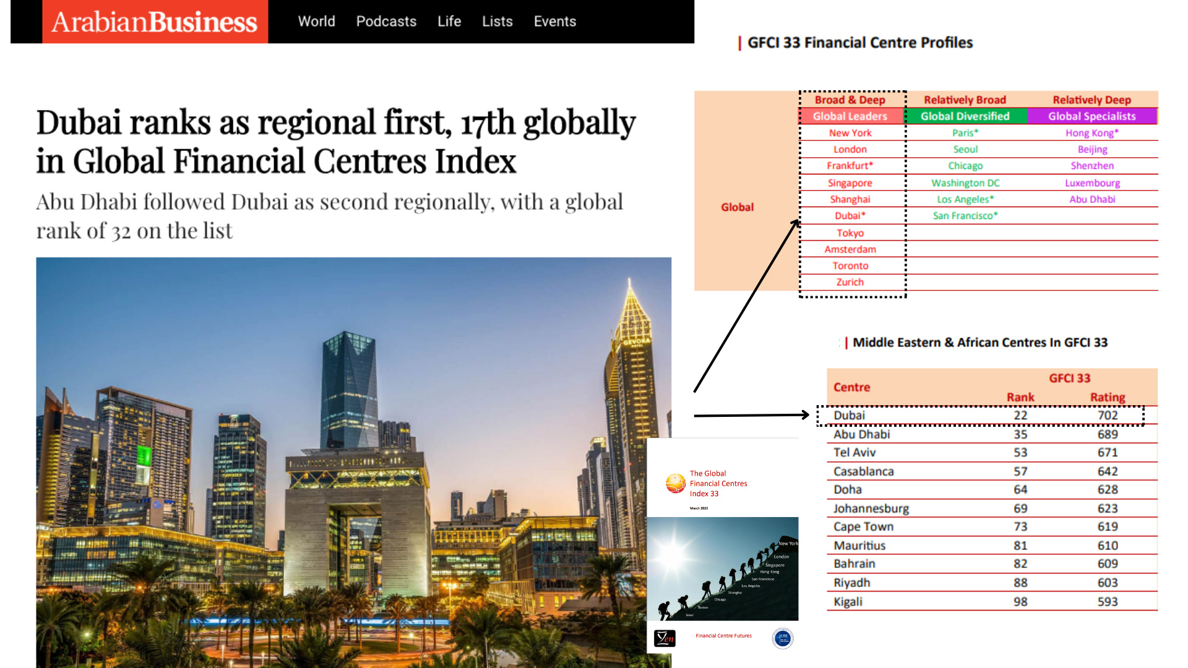1188x668 pixels.
Task: Select 'Singapore' in Global Leaders list
Action: (850, 183)
